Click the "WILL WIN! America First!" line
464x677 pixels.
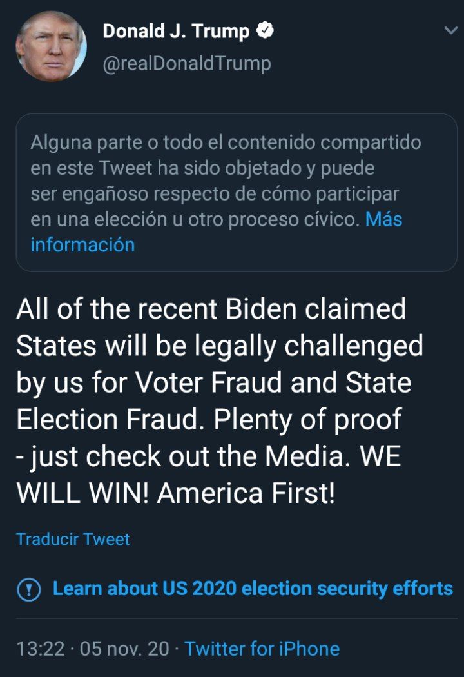coord(175,494)
